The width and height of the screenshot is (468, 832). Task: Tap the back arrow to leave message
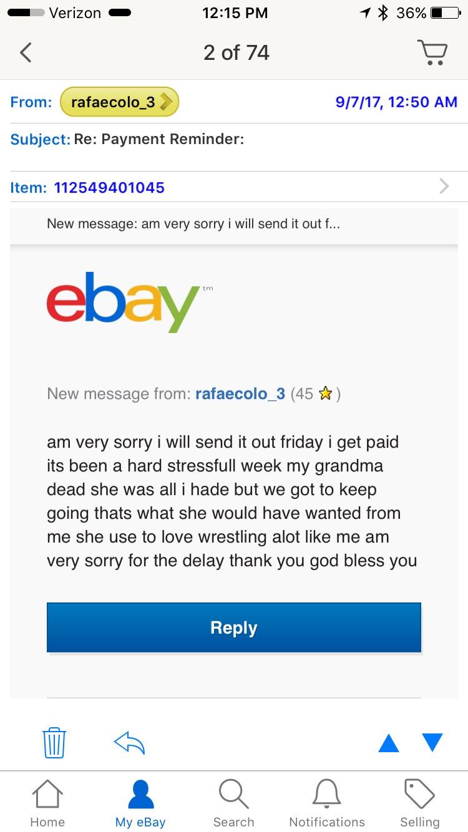point(26,52)
